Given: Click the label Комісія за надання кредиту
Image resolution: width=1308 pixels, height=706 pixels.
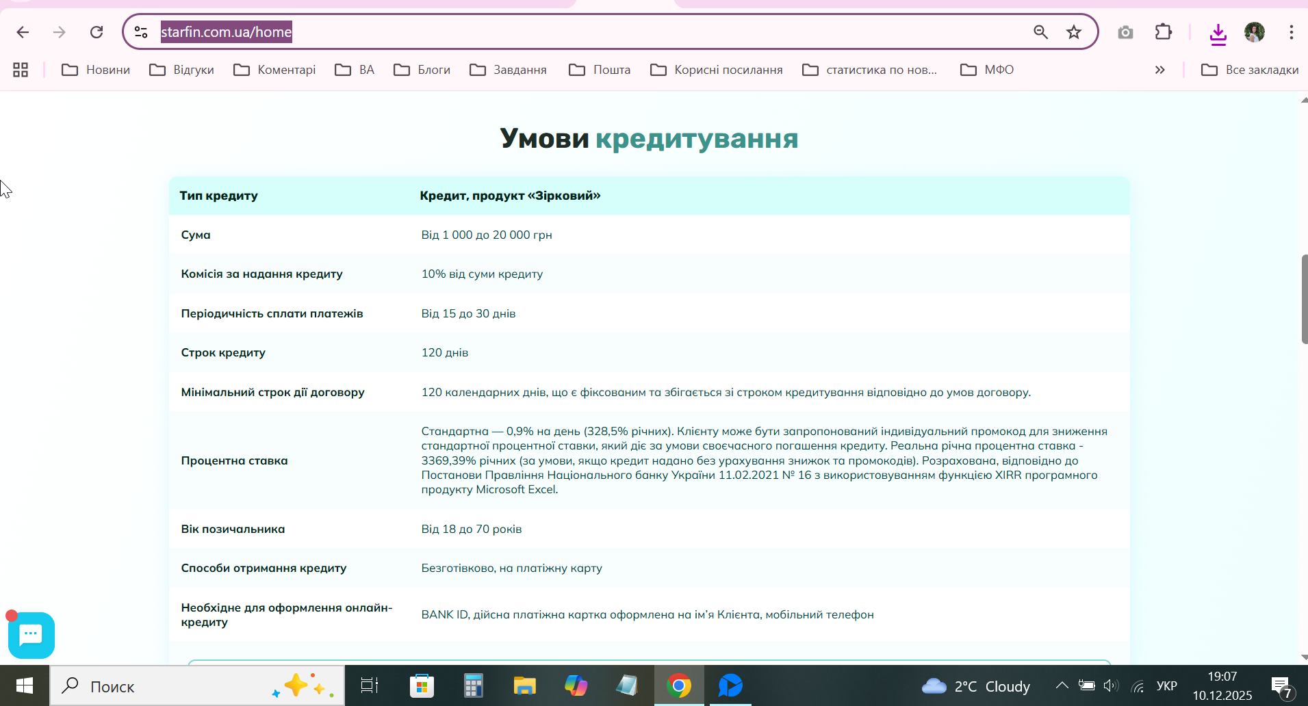Looking at the screenshot, I should click(x=261, y=274).
